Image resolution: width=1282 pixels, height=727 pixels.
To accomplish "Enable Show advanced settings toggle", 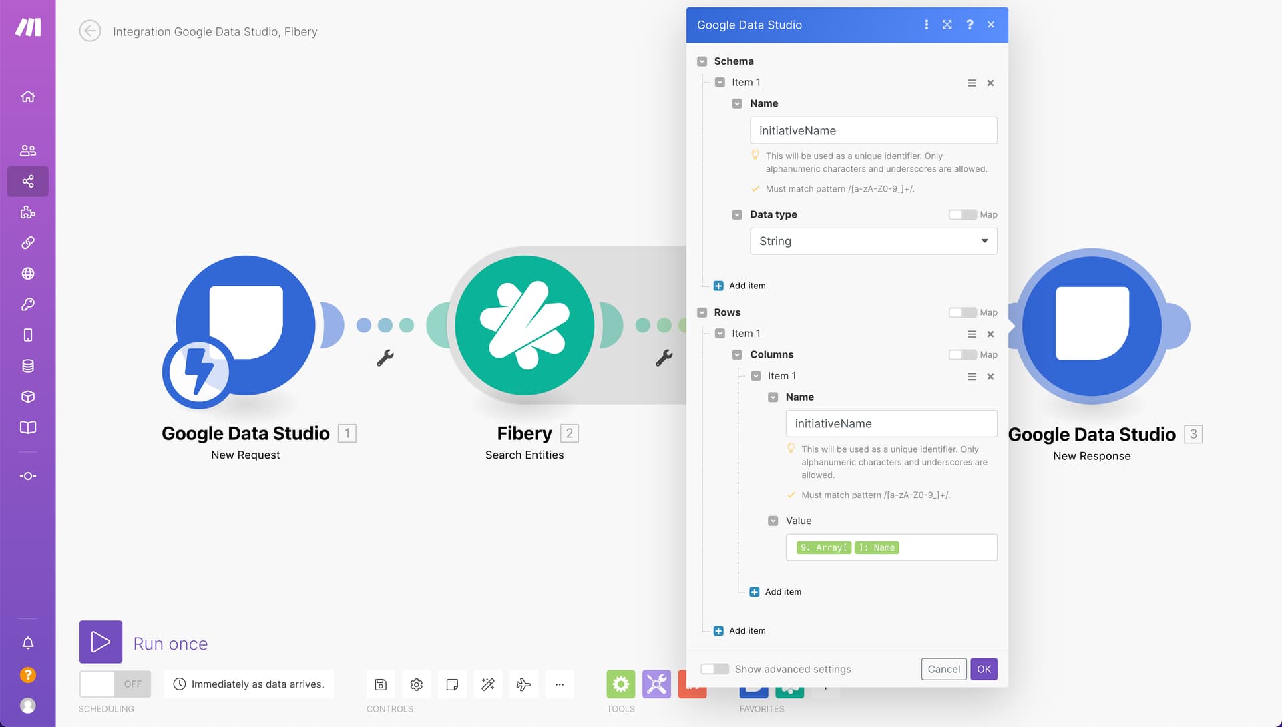I will (714, 669).
